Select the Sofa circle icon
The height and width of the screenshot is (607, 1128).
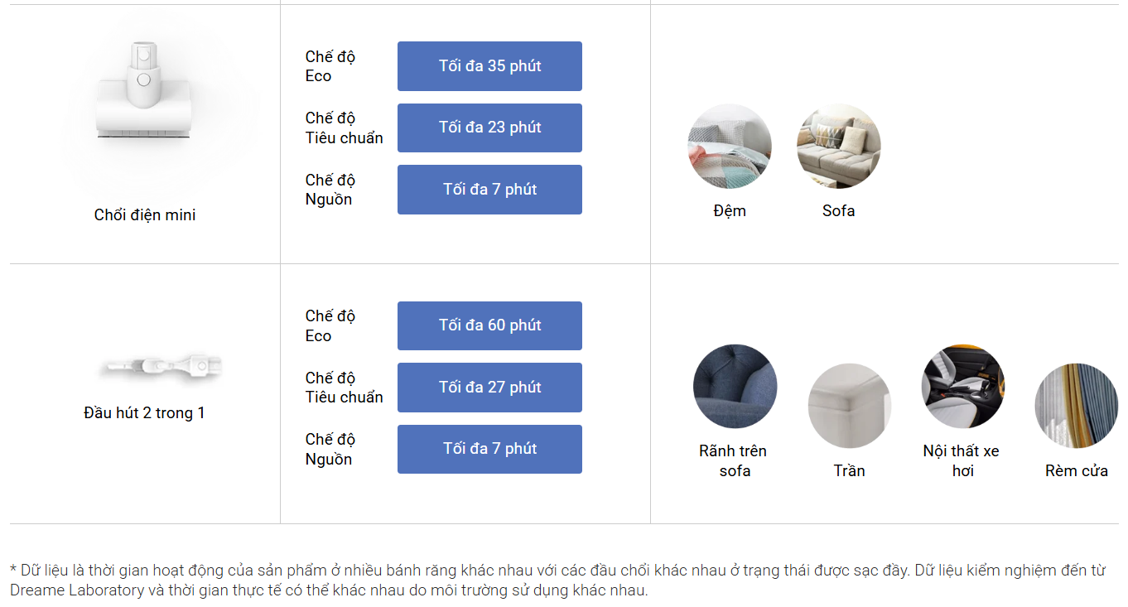click(x=838, y=147)
